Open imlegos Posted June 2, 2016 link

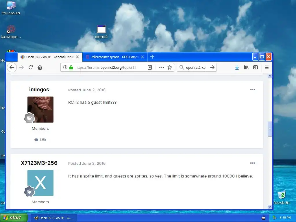[x=87, y=90]
